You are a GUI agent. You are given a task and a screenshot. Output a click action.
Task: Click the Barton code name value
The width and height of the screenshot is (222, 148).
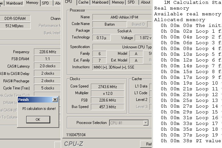110,24
